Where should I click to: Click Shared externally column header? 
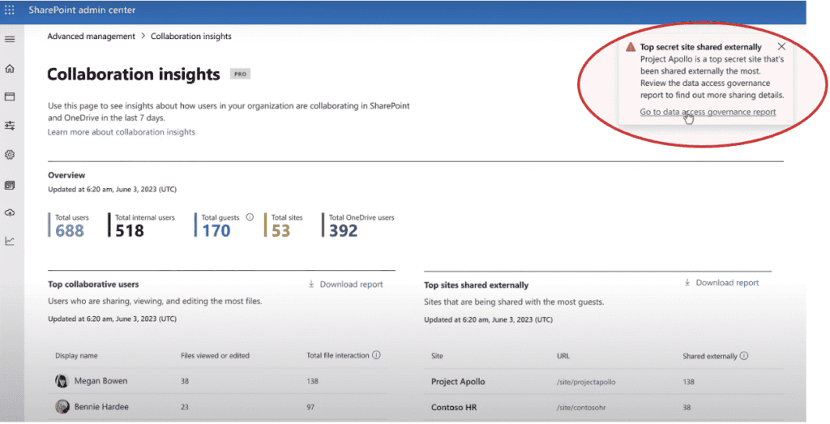[710, 356]
